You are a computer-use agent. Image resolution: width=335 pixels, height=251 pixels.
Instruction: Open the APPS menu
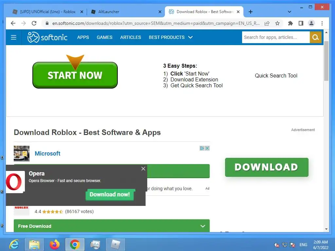pyautogui.click(x=83, y=37)
